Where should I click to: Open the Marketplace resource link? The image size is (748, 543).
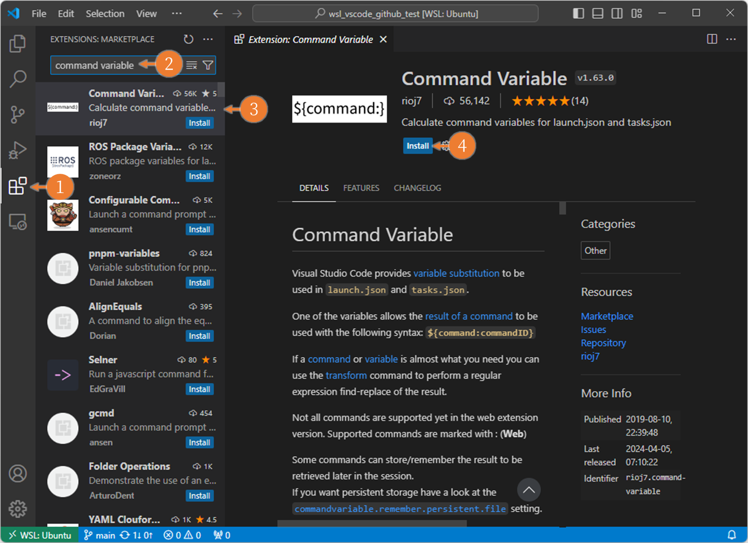click(x=607, y=316)
